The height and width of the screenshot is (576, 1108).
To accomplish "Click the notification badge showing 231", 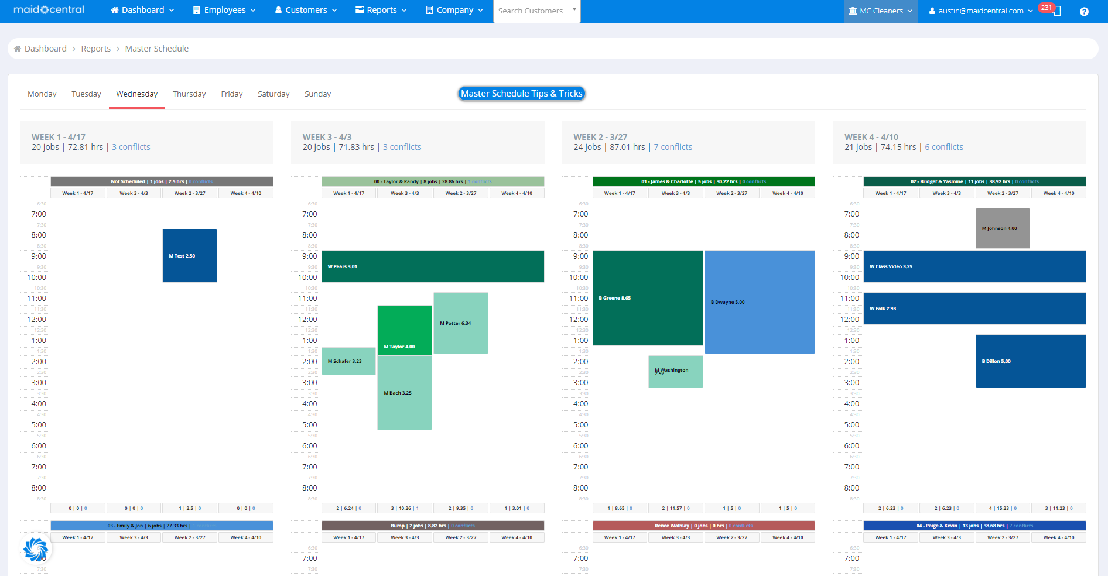I will (1047, 8).
